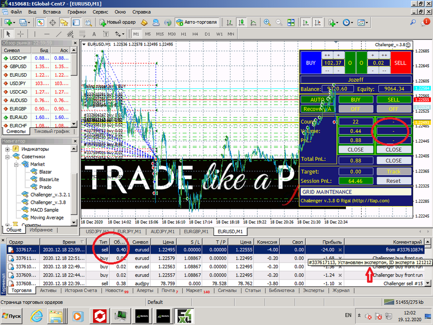Select the Fibonacci retracement tool
Image resolution: width=433 pixels, height=325 pixels.
82,34
